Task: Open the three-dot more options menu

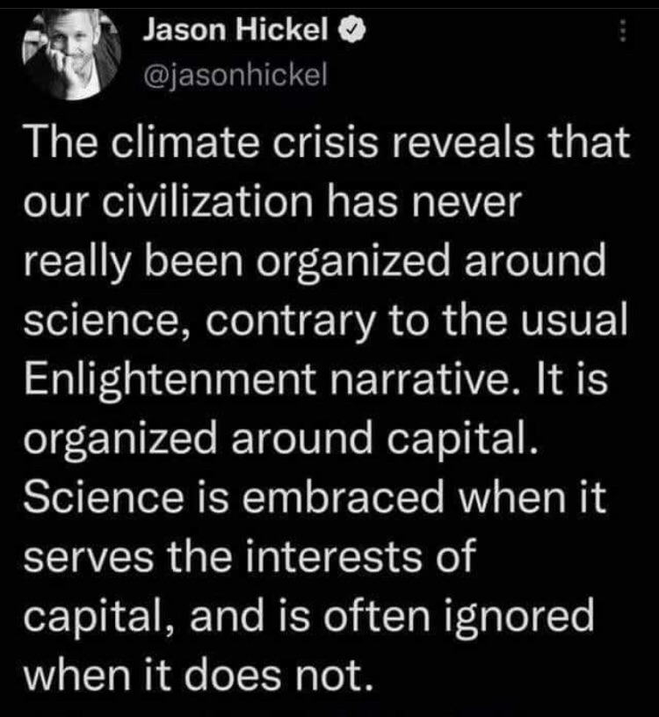Action: pos(624,33)
